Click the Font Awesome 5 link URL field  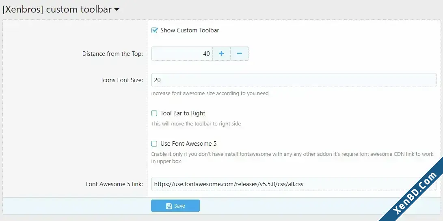click(x=294, y=184)
